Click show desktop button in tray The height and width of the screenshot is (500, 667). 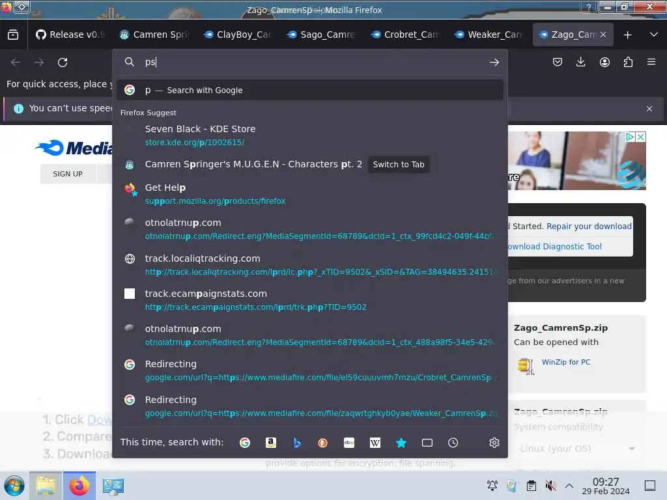[x=649, y=486]
